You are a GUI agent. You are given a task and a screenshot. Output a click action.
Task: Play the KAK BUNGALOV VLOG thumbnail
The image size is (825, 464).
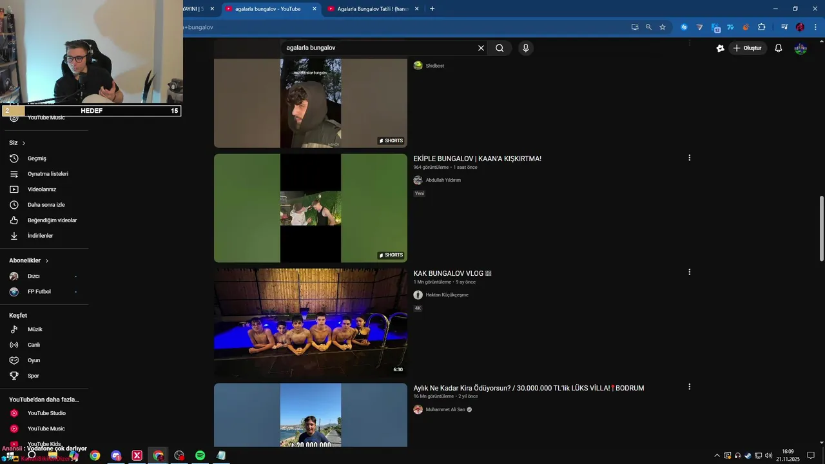point(311,323)
